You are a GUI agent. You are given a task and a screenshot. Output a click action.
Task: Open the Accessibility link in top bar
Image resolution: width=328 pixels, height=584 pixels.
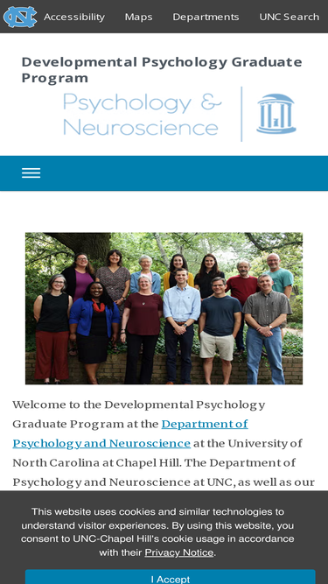[x=74, y=17]
